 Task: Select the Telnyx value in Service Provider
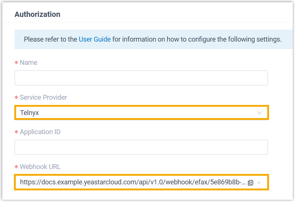pyautogui.click(x=30, y=113)
